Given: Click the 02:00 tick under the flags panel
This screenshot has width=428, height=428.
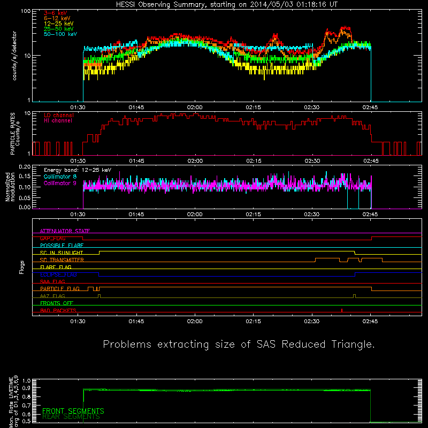Looking at the screenshot, I should 195,322.
